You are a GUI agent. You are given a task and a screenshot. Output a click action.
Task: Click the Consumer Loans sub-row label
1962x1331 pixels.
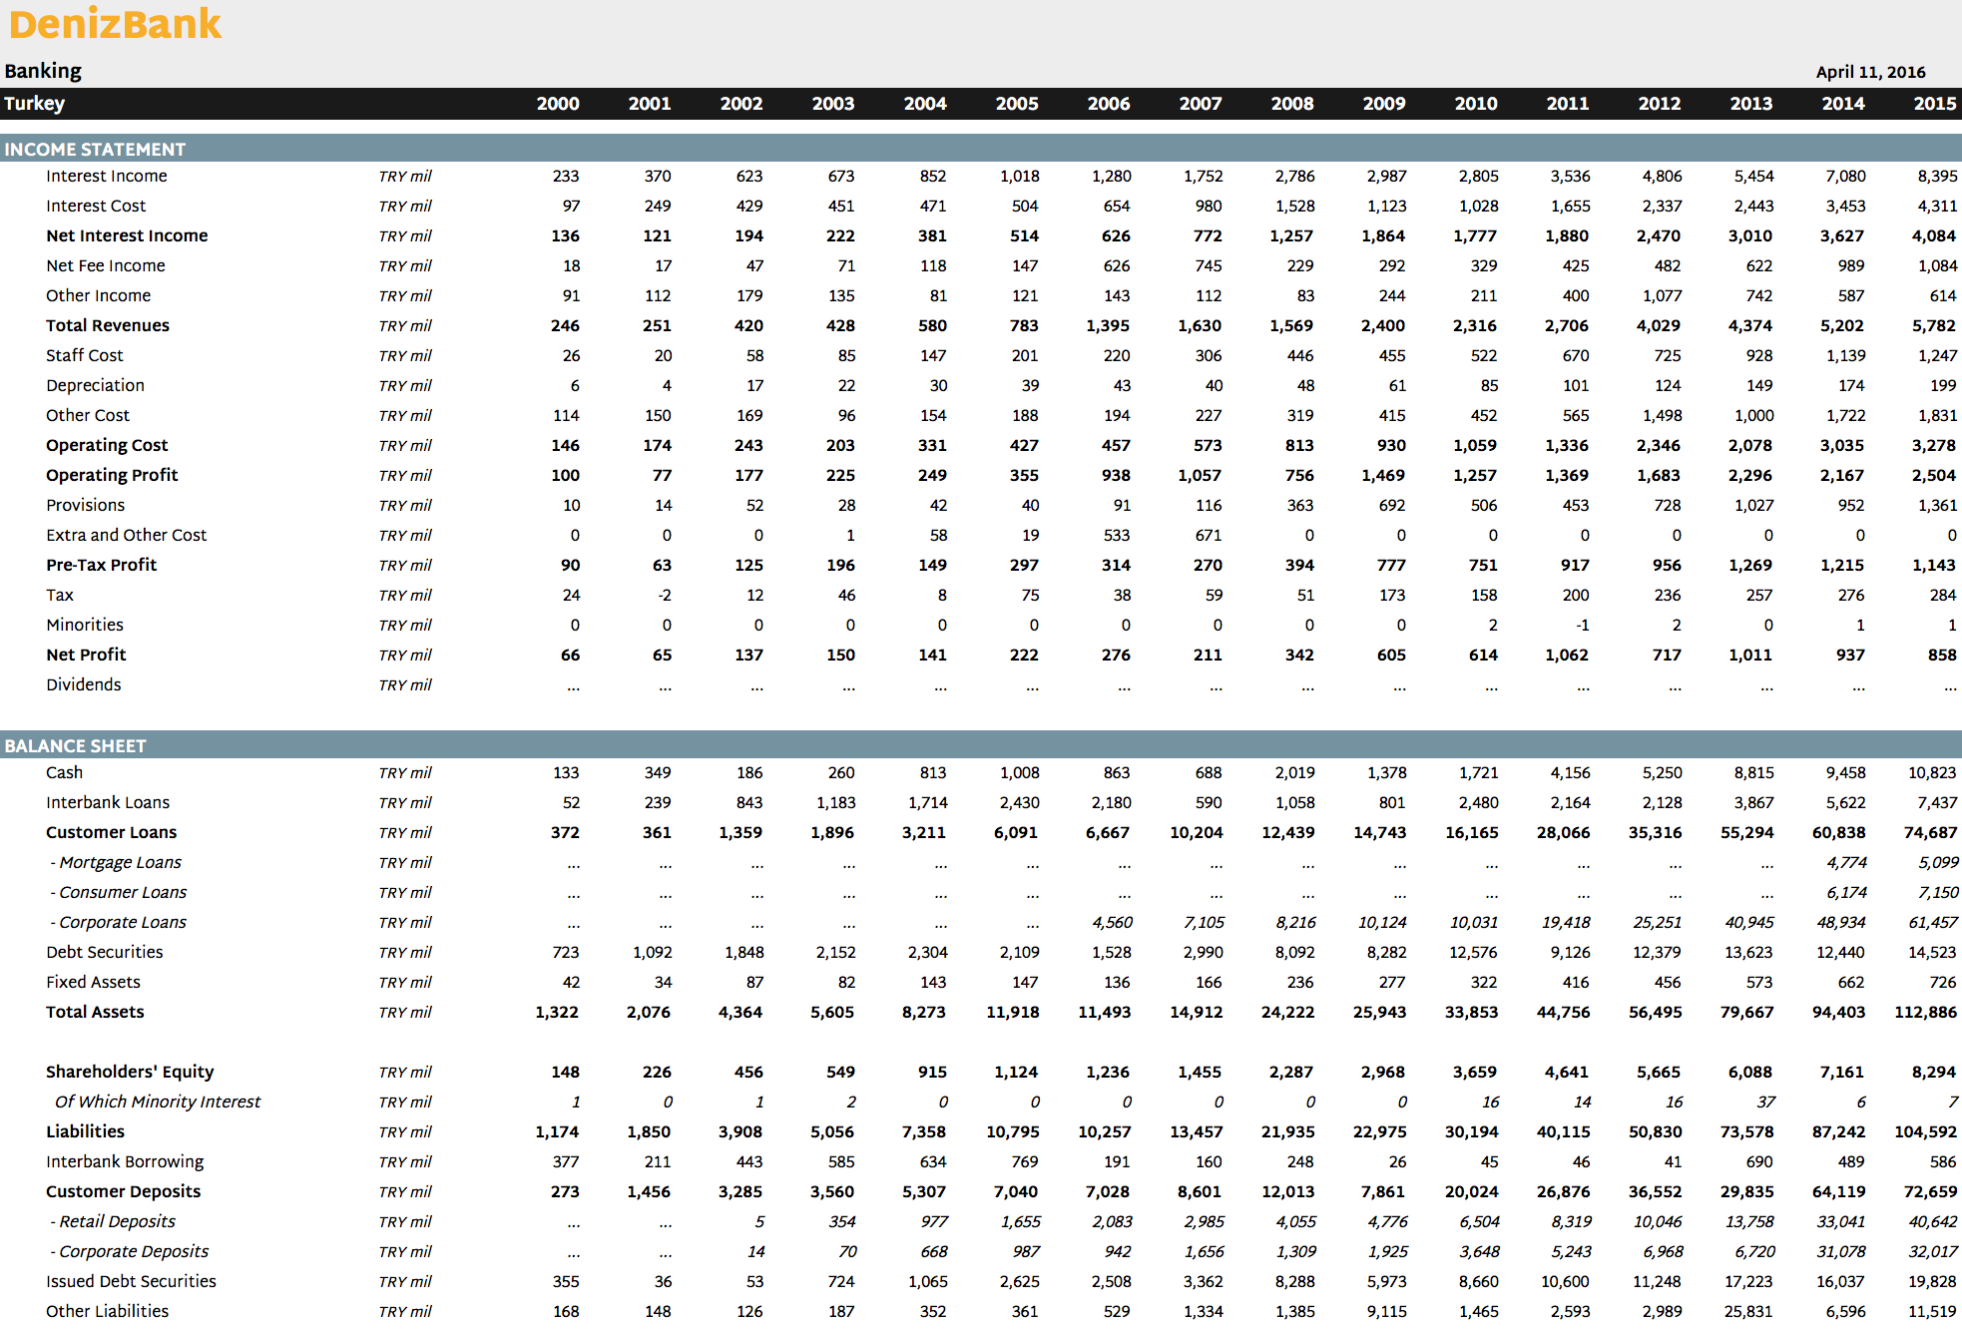click(x=119, y=892)
